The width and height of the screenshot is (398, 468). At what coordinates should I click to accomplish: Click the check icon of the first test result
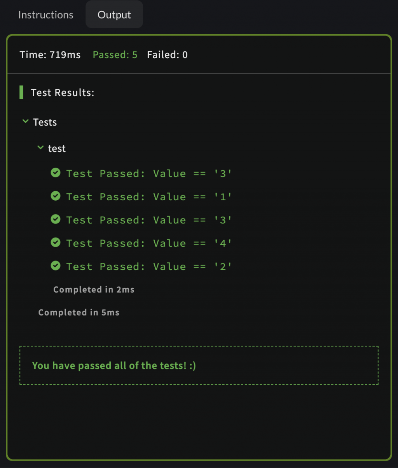click(56, 173)
